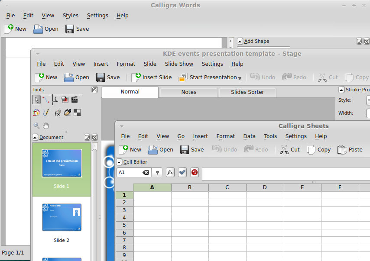Click Paste in Sheets toolbar
The width and height of the screenshot is (370, 261).
pyautogui.click(x=350, y=149)
